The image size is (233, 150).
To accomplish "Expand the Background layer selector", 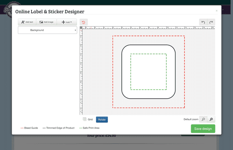I will click(47, 30).
